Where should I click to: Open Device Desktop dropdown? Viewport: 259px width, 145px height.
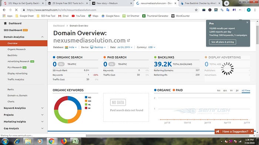click(98, 47)
